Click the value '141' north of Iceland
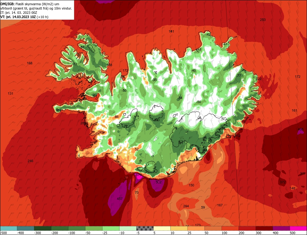Viewport: 307px width, 235px height. pos(171,31)
